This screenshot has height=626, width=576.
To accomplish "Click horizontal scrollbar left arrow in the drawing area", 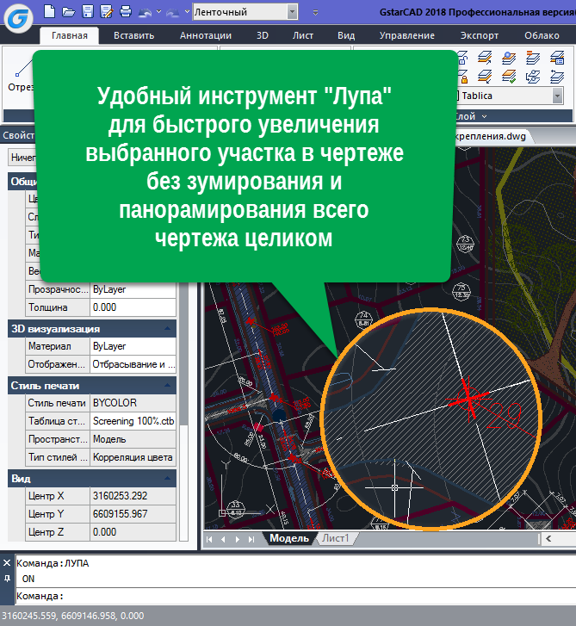I will click(548, 539).
